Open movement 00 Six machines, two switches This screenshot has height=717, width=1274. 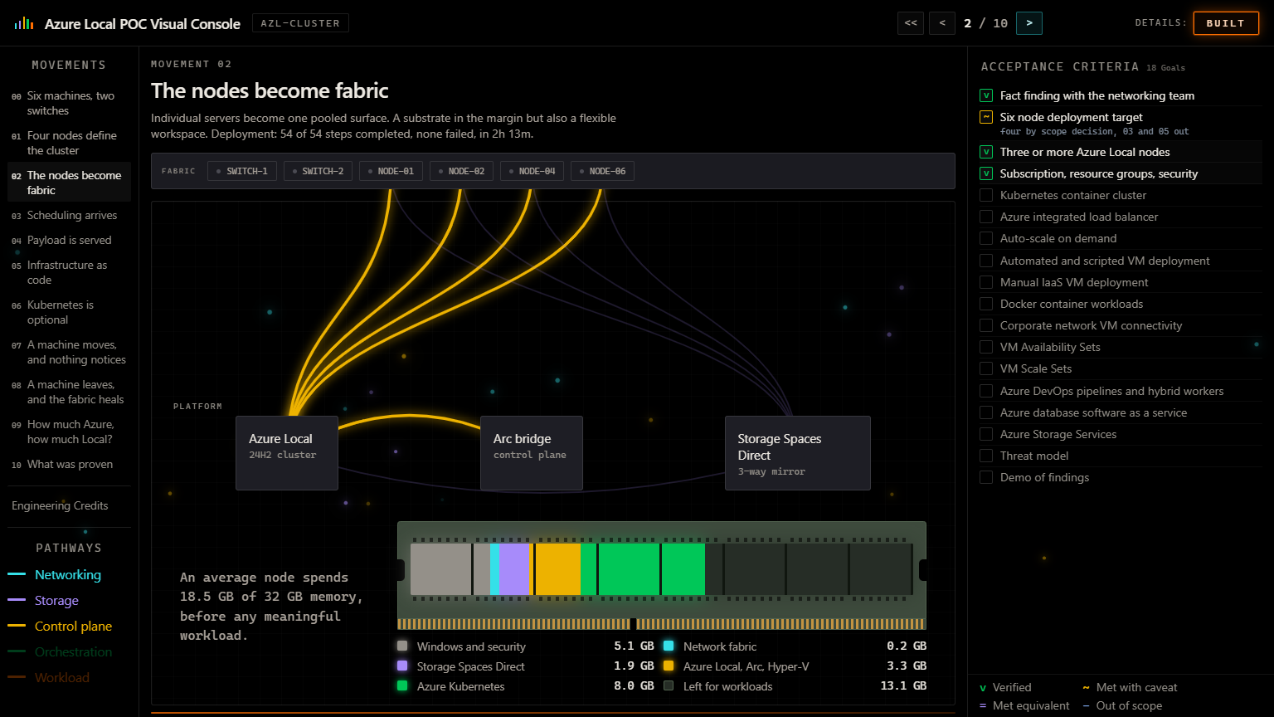pyautogui.click(x=69, y=103)
